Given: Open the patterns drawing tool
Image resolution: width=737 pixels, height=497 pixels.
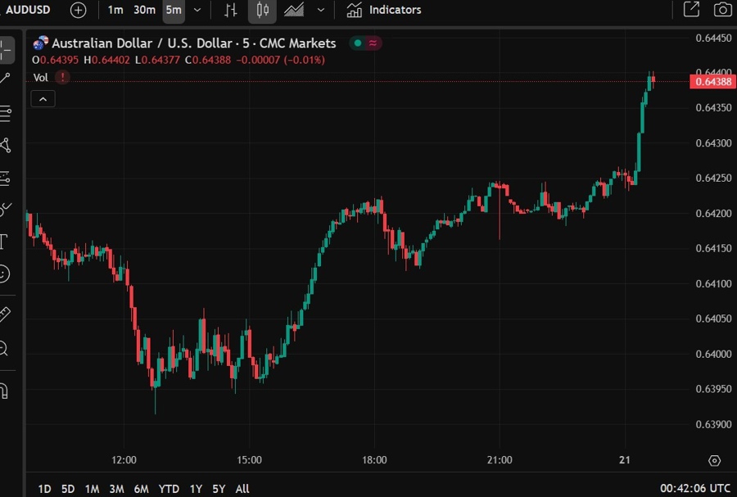Looking at the screenshot, I should pyautogui.click(x=5, y=145).
